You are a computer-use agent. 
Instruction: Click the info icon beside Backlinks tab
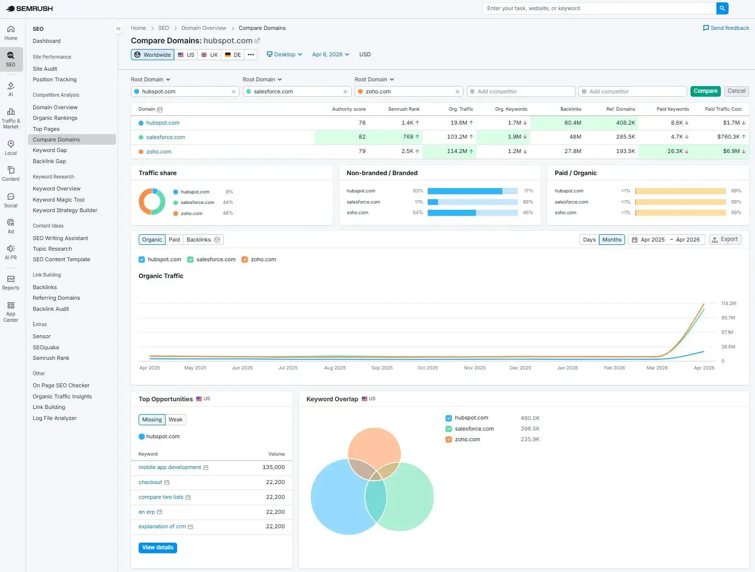(x=217, y=240)
